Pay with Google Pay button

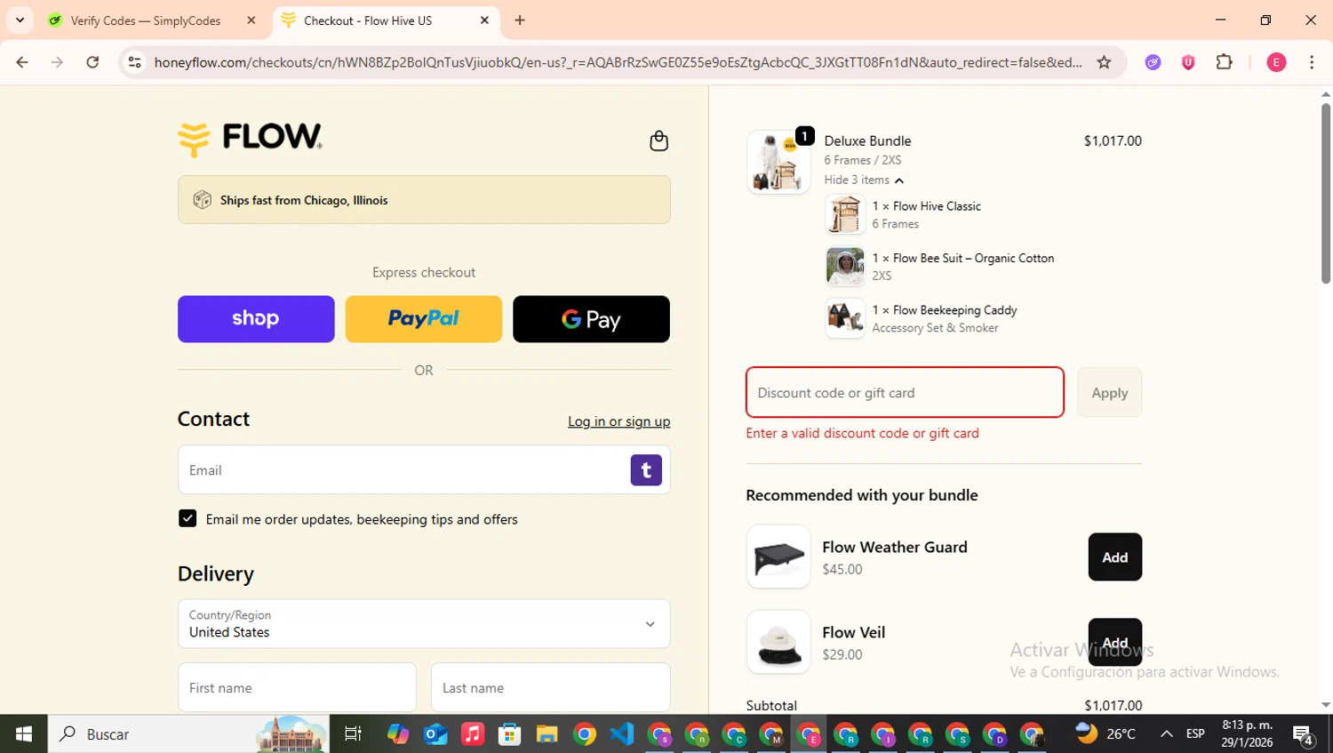(591, 319)
